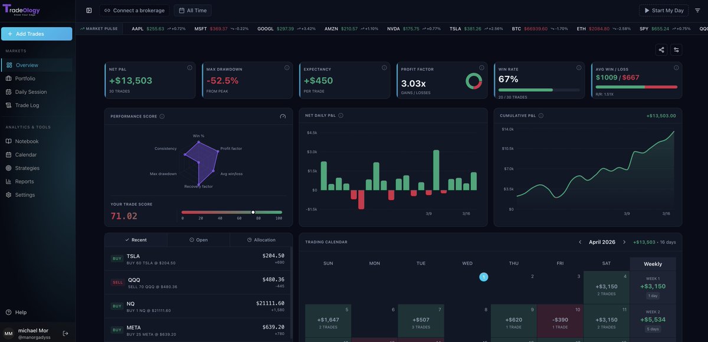Image resolution: width=708 pixels, height=342 pixels.
Task: Click the Net P&L info icon
Action: 189,68
